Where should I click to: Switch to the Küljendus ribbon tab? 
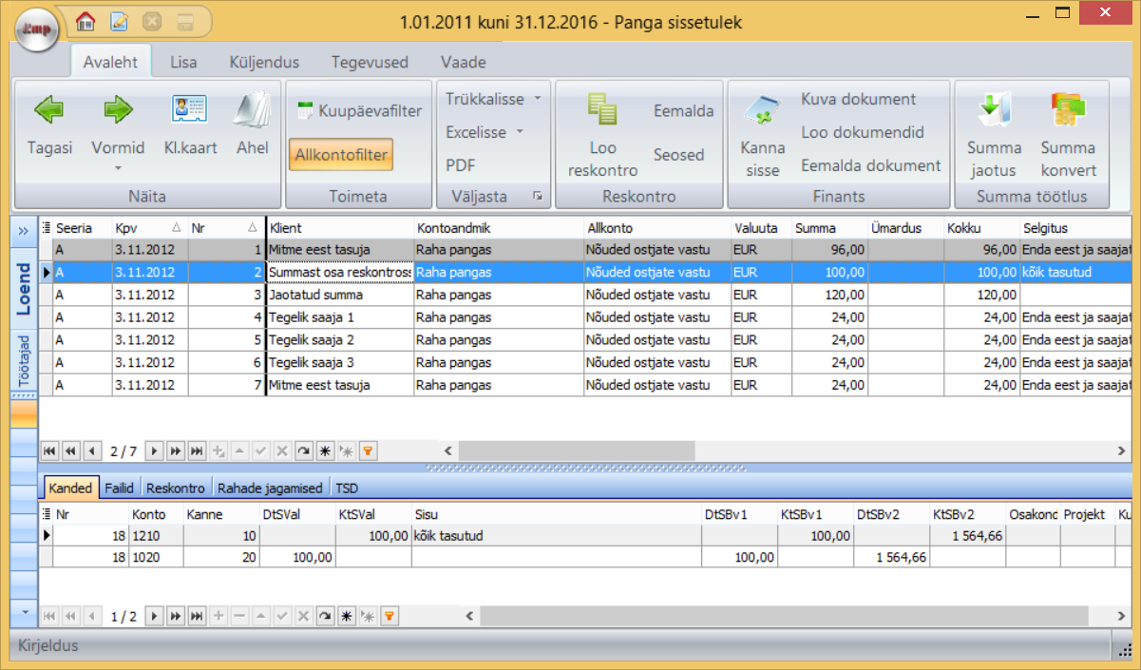click(264, 63)
